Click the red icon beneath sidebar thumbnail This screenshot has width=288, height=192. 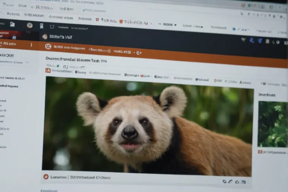click(x=260, y=152)
